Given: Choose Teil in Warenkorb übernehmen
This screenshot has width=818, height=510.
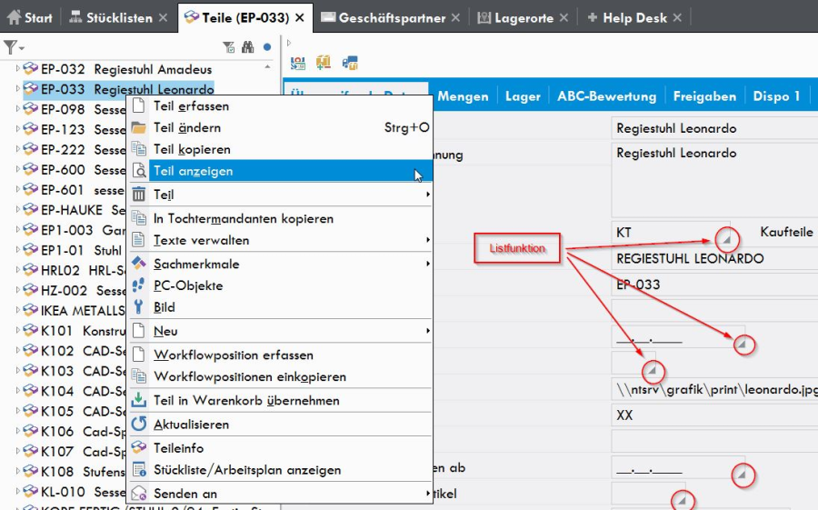Looking at the screenshot, I should pos(280,400).
